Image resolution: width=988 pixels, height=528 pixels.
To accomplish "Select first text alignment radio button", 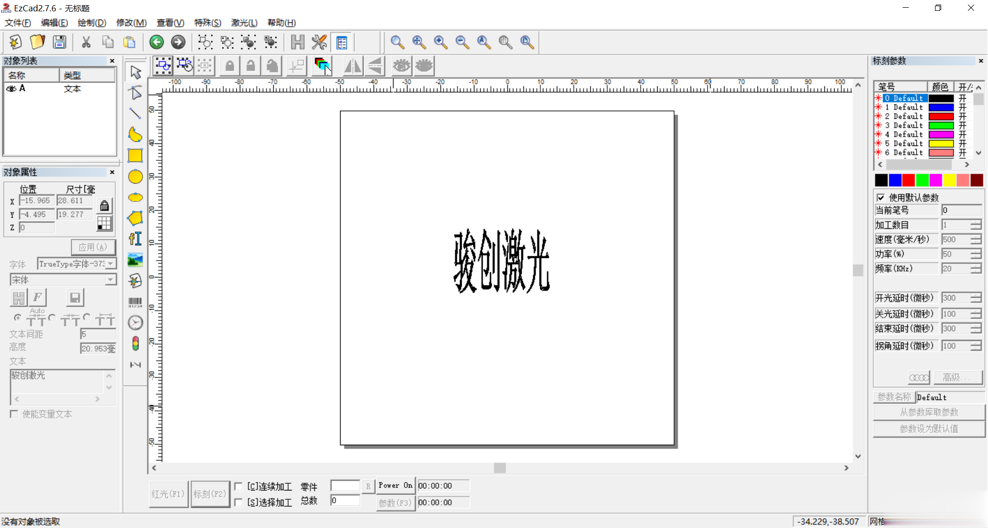I will [17, 318].
